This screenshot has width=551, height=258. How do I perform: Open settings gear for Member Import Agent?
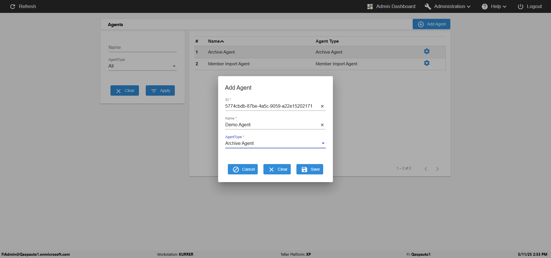click(x=427, y=63)
